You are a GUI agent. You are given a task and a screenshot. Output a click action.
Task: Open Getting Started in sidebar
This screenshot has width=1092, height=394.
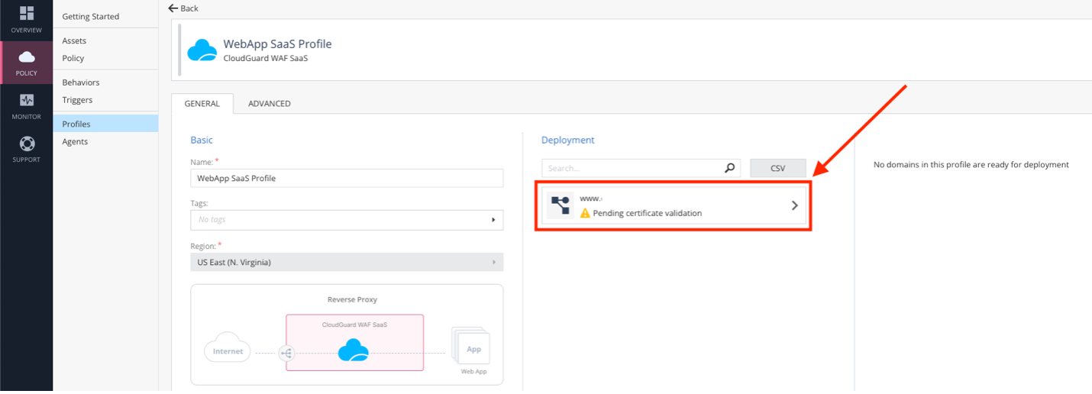(91, 16)
